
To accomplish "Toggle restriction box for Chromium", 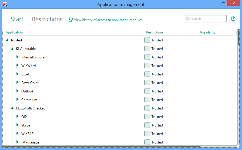I will 147,100.
